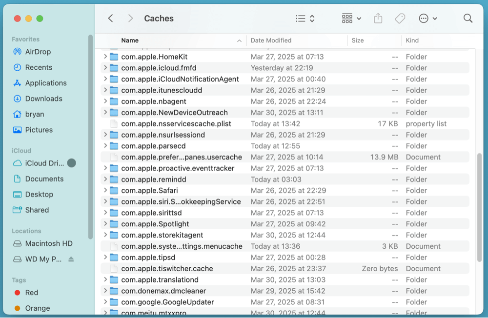Click the Tags icon in the toolbar
Viewport: 488px width, 318px height.
coord(400,18)
